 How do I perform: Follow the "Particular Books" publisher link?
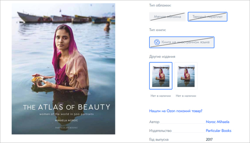218,131
